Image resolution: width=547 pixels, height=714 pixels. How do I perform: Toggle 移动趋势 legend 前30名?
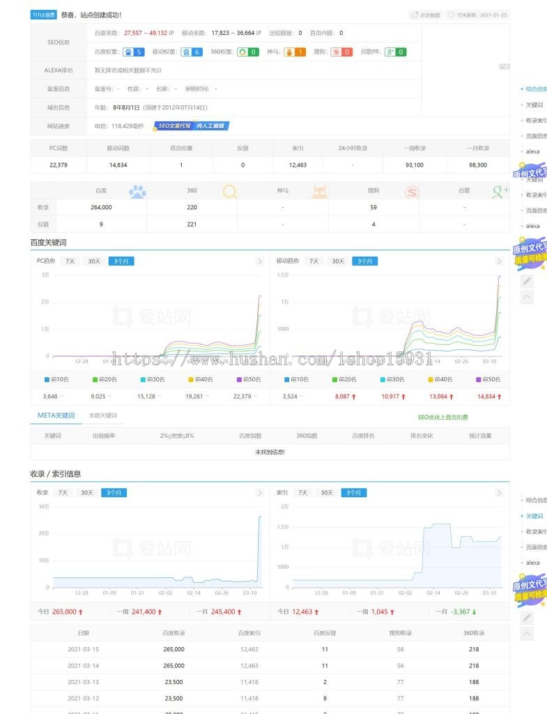[x=392, y=379]
